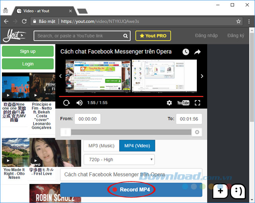The width and height of the screenshot is (255, 203).
Task: Click the Yout logo
Action: pyautogui.click(x=14, y=36)
